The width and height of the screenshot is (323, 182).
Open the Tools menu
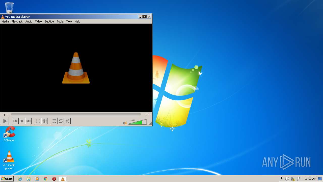[x=60, y=21]
